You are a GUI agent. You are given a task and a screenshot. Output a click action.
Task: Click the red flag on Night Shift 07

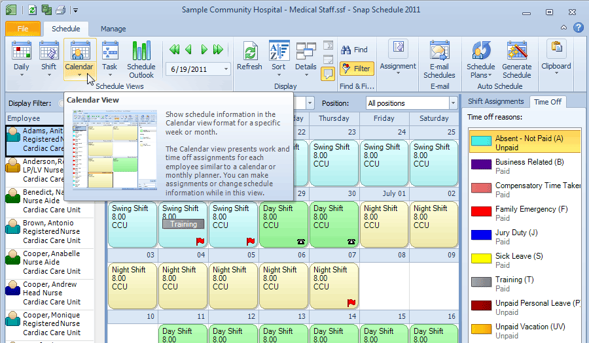point(351,302)
